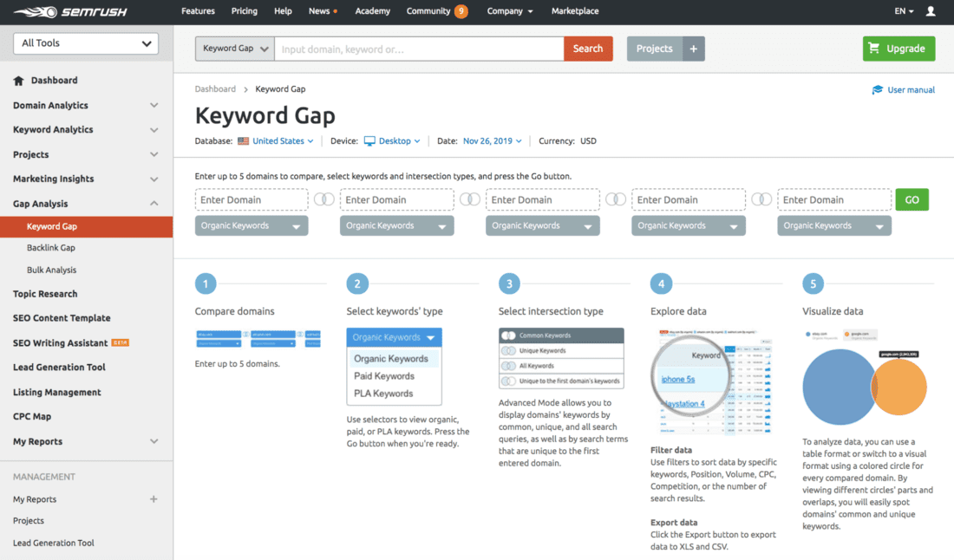Open the All Tools dropdown
Viewport: 954px width, 560px height.
[85, 42]
